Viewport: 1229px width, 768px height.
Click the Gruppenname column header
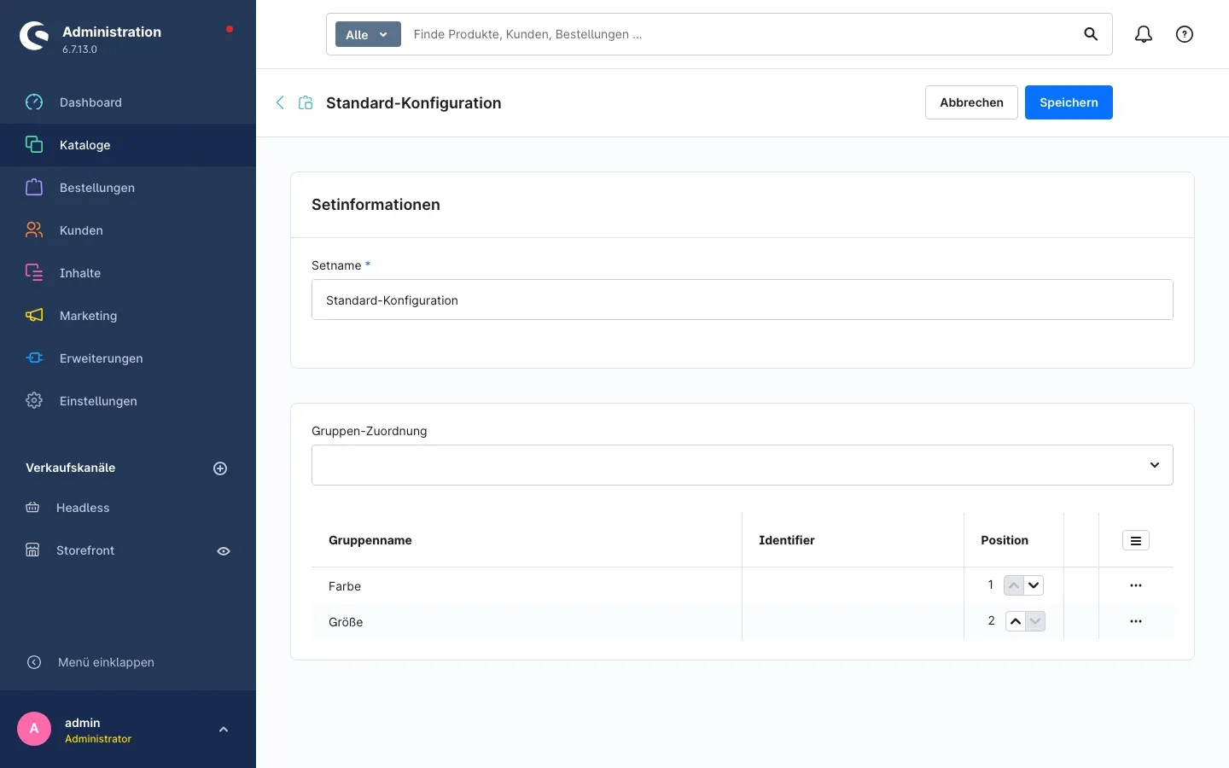tap(527, 540)
